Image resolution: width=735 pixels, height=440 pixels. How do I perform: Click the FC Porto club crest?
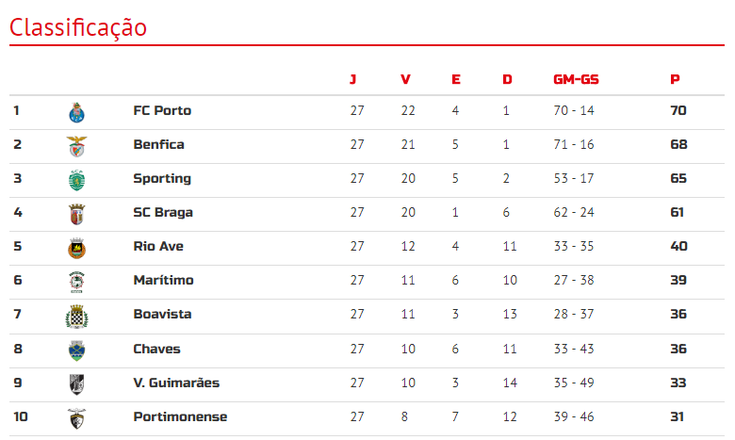[76, 112]
